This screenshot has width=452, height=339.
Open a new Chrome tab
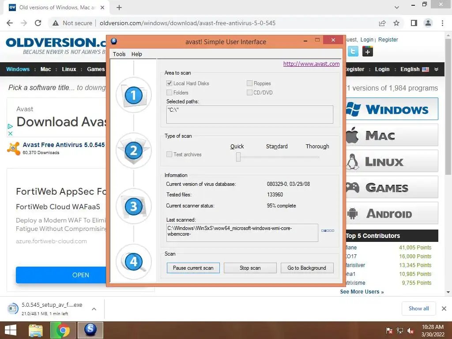(x=119, y=8)
